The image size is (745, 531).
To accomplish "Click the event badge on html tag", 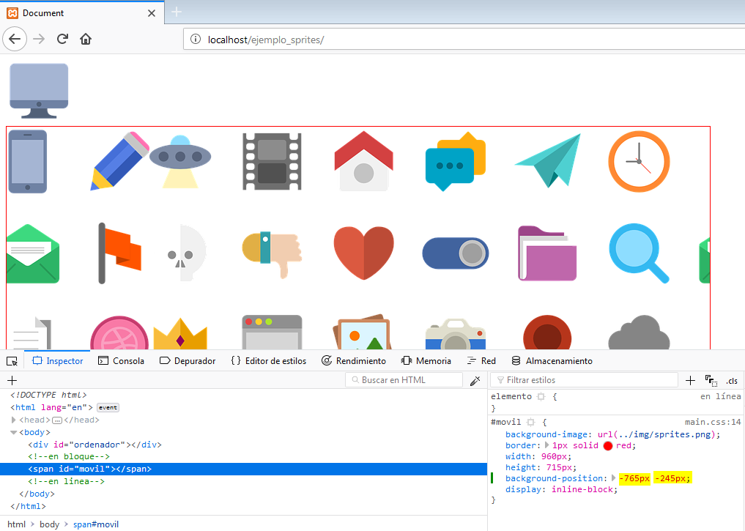I will point(108,407).
